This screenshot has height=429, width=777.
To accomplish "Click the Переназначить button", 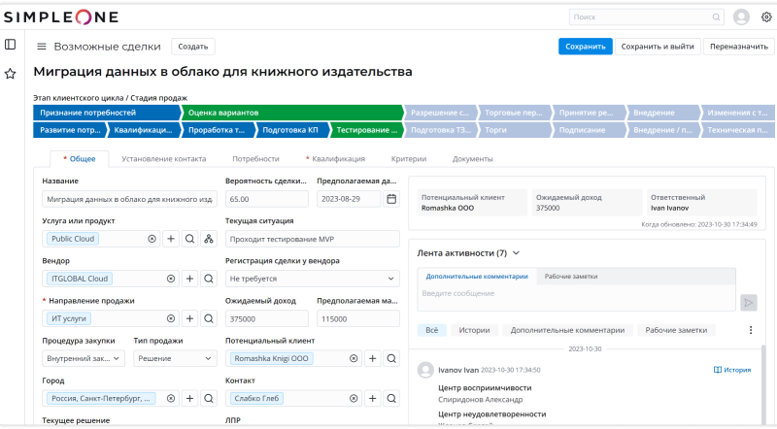I will coord(739,47).
